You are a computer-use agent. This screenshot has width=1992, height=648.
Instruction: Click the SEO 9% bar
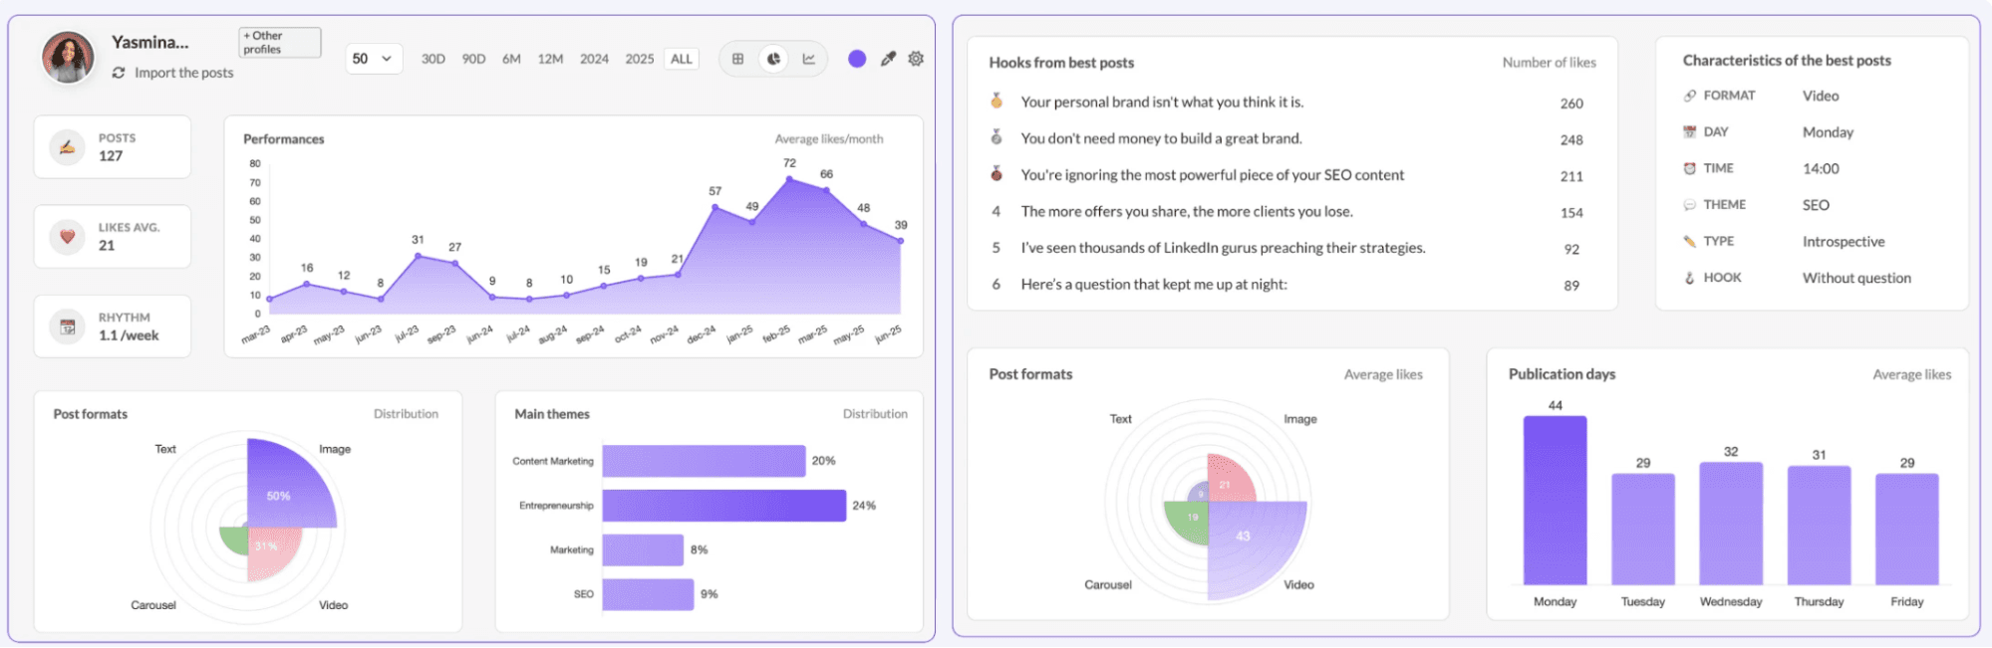[x=648, y=594]
